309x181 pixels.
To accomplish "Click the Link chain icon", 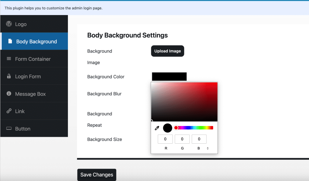I will tap(9, 111).
